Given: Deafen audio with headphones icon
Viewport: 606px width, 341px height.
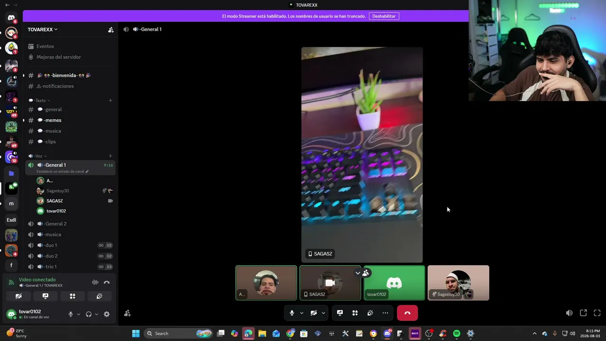Looking at the screenshot, I should point(89,314).
